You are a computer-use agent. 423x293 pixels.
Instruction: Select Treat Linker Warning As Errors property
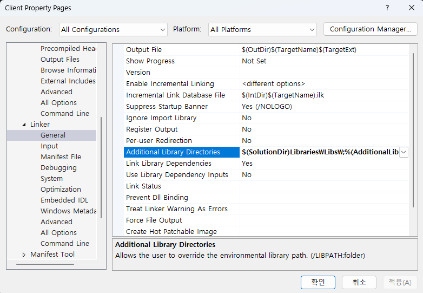click(x=177, y=209)
